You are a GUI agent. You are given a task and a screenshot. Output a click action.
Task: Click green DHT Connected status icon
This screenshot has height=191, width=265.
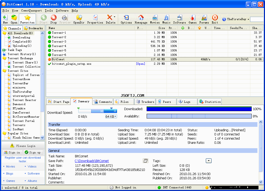159,187
